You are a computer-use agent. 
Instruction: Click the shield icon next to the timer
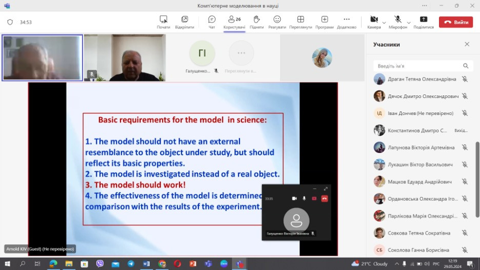coord(10,22)
